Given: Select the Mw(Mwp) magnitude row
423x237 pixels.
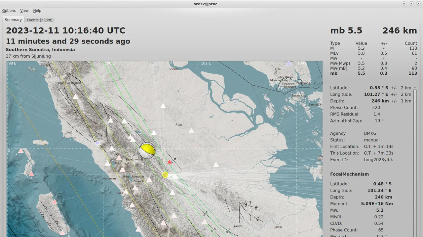Looking at the screenshot, I should coord(373,63).
